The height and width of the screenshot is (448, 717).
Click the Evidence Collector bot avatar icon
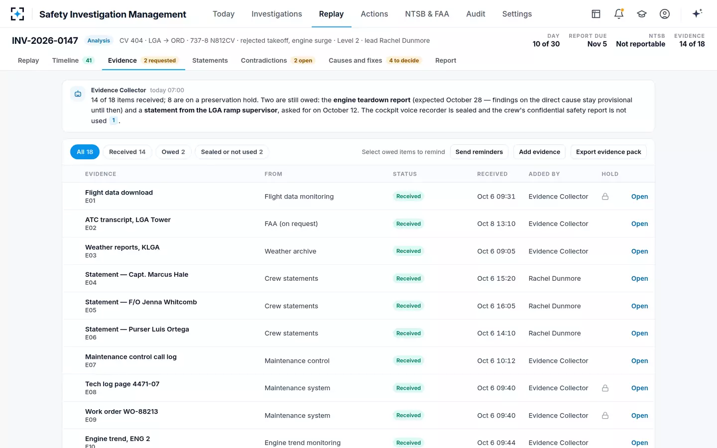pyautogui.click(x=78, y=94)
